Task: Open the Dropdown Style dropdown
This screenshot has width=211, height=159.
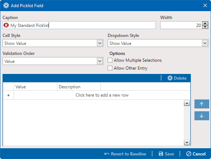Action: click(205, 43)
